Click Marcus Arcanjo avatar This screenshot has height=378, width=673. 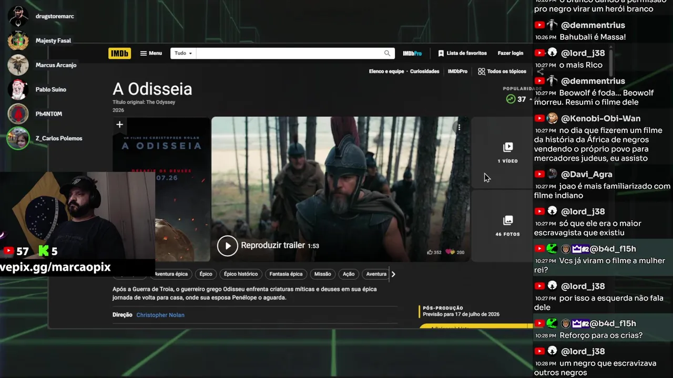pyautogui.click(x=18, y=65)
